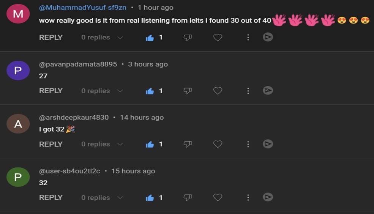Expand replies under arshdeepkaur4830's comment

coord(120,144)
